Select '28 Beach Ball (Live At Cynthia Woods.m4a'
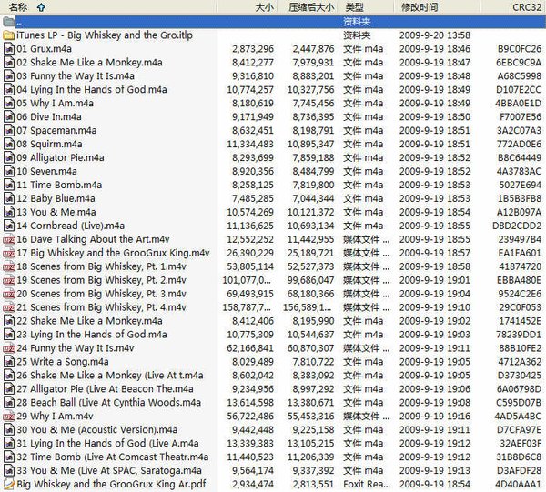Screen dimensions: 546x492 pyautogui.click(x=108, y=402)
